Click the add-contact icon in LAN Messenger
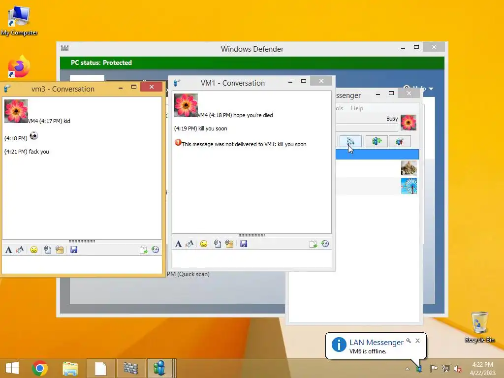 coord(377,141)
